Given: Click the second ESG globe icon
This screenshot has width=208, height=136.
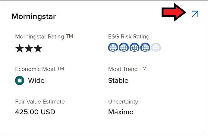Looking at the screenshot, I should pyautogui.click(x=124, y=47).
